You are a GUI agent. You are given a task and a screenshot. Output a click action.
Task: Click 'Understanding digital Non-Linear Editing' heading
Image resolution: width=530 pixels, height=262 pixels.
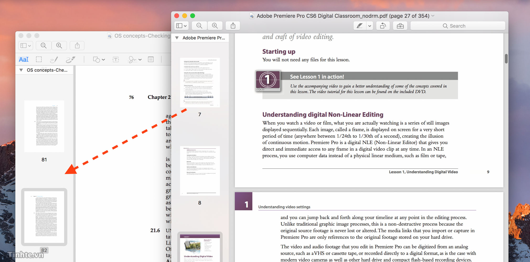pyautogui.click(x=323, y=114)
